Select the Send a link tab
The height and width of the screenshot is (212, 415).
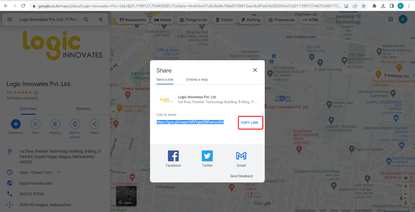tap(165, 79)
